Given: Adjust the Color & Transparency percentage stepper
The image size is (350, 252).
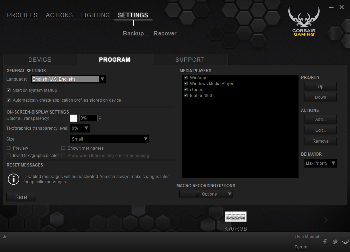Looking at the screenshot, I should [x=100, y=118].
